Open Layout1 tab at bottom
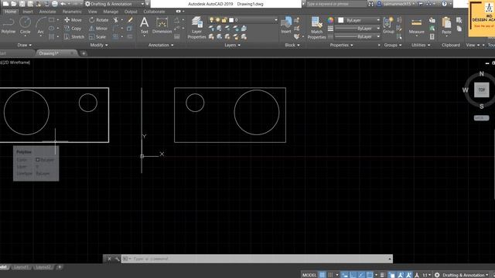This screenshot has height=278, width=495. 21,267
